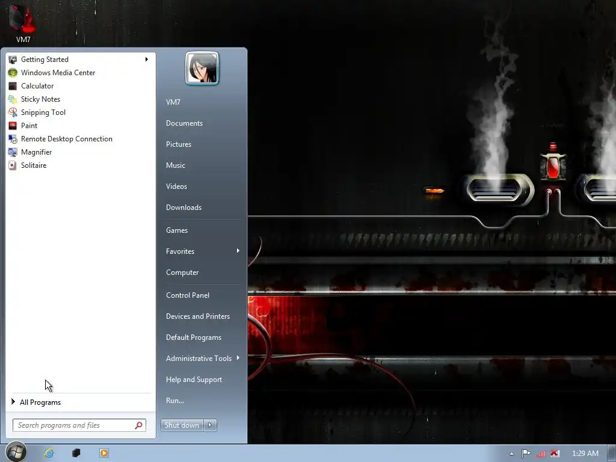Open Internet Explorer from the taskbar
Image resolution: width=616 pixels, height=462 pixels.
pyautogui.click(x=49, y=453)
